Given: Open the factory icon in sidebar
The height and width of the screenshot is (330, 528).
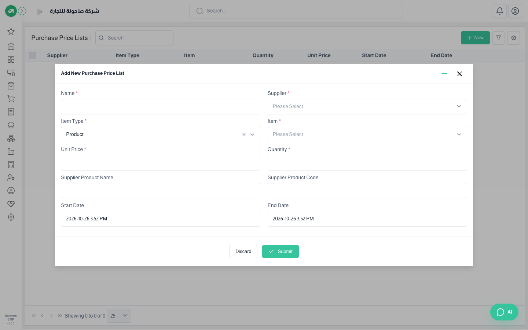Looking at the screenshot, I should (x=11, y=151).
